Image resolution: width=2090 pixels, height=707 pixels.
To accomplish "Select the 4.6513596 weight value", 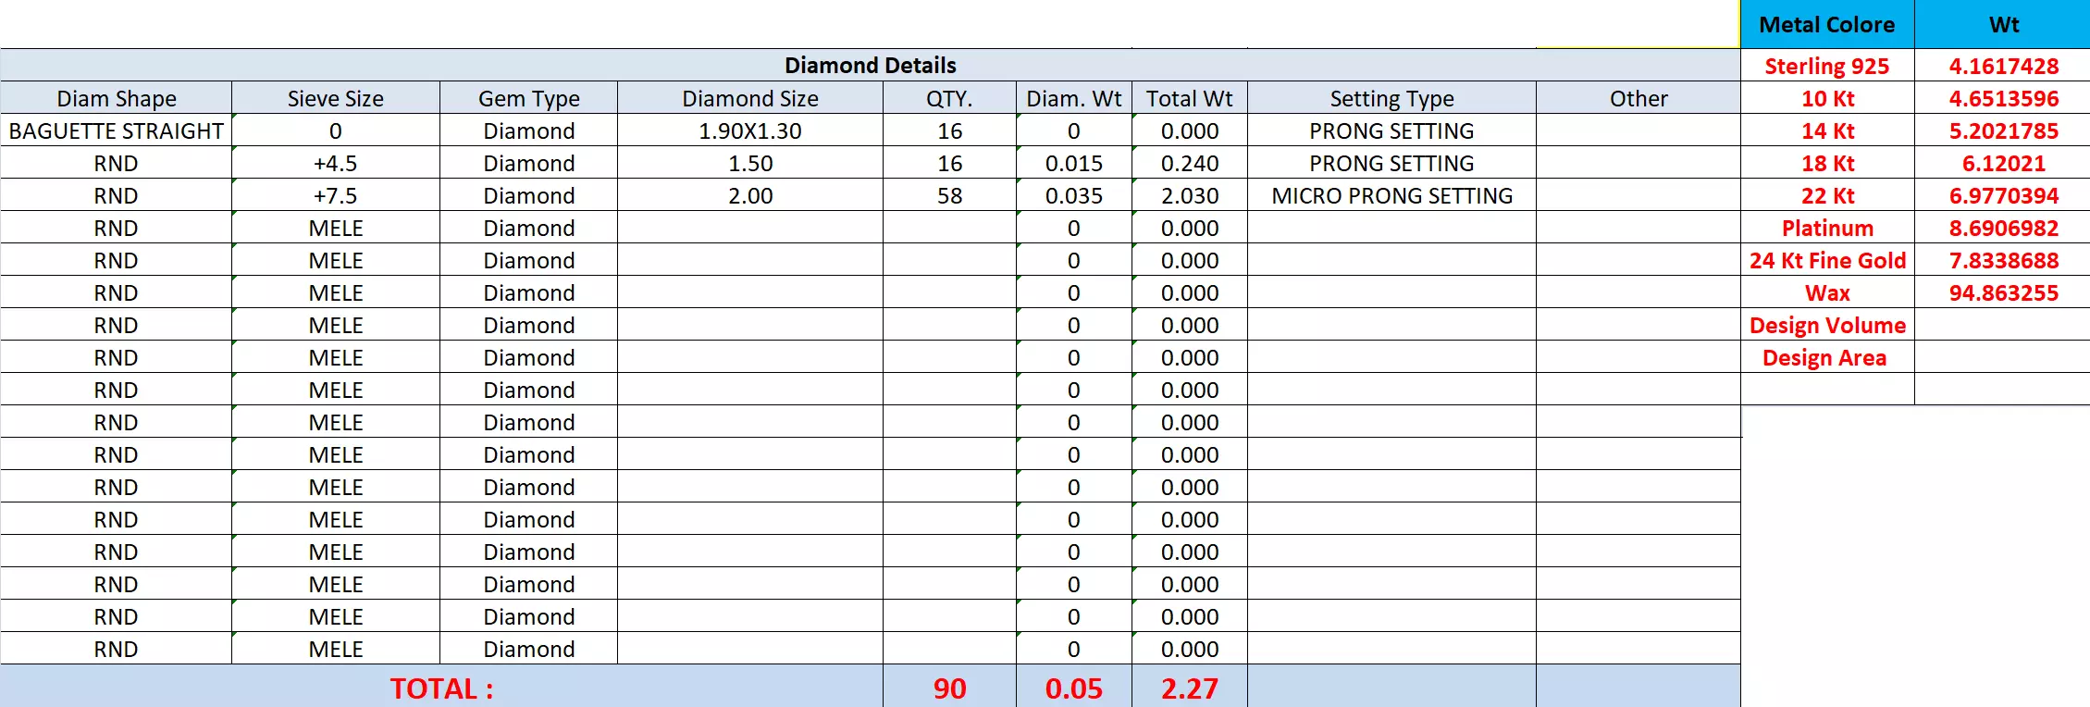I will tap(2003, 98).
